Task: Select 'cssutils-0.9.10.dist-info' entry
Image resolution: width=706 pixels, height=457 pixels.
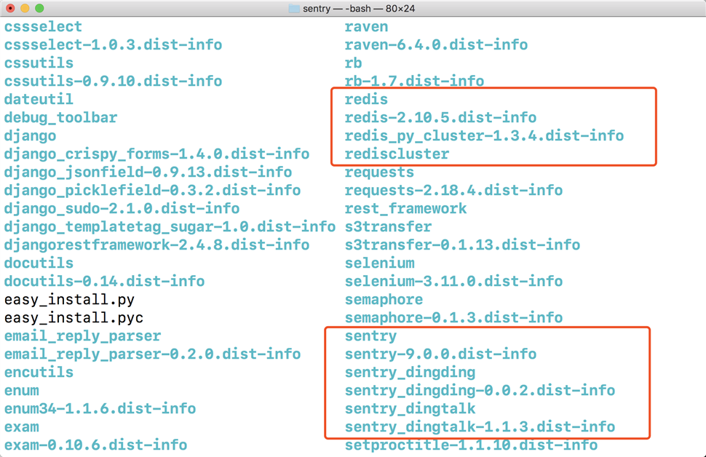Action: tap(113, 81)
